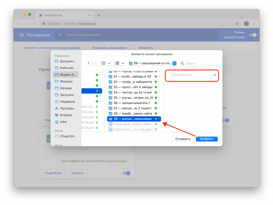
Task: Expand folder 55 — улучш...тетрис на JS
Action: pyautogui.click(x=159, y=97)
